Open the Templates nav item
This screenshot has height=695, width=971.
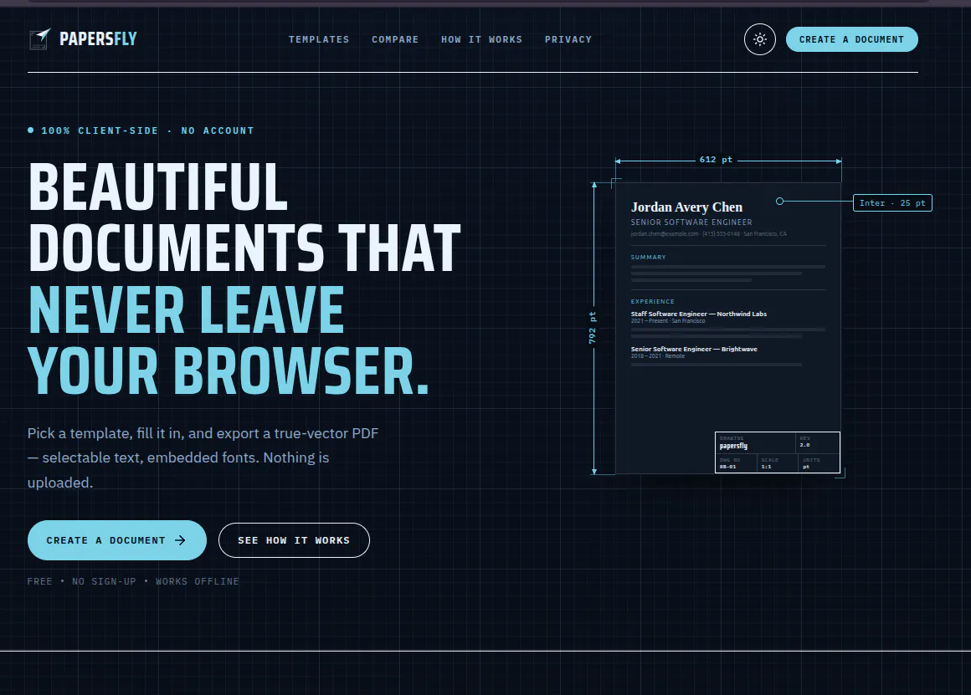click(319, 39)
